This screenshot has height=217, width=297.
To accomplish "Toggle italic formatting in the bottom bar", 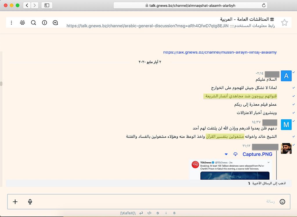I will [x=166, y=213].
